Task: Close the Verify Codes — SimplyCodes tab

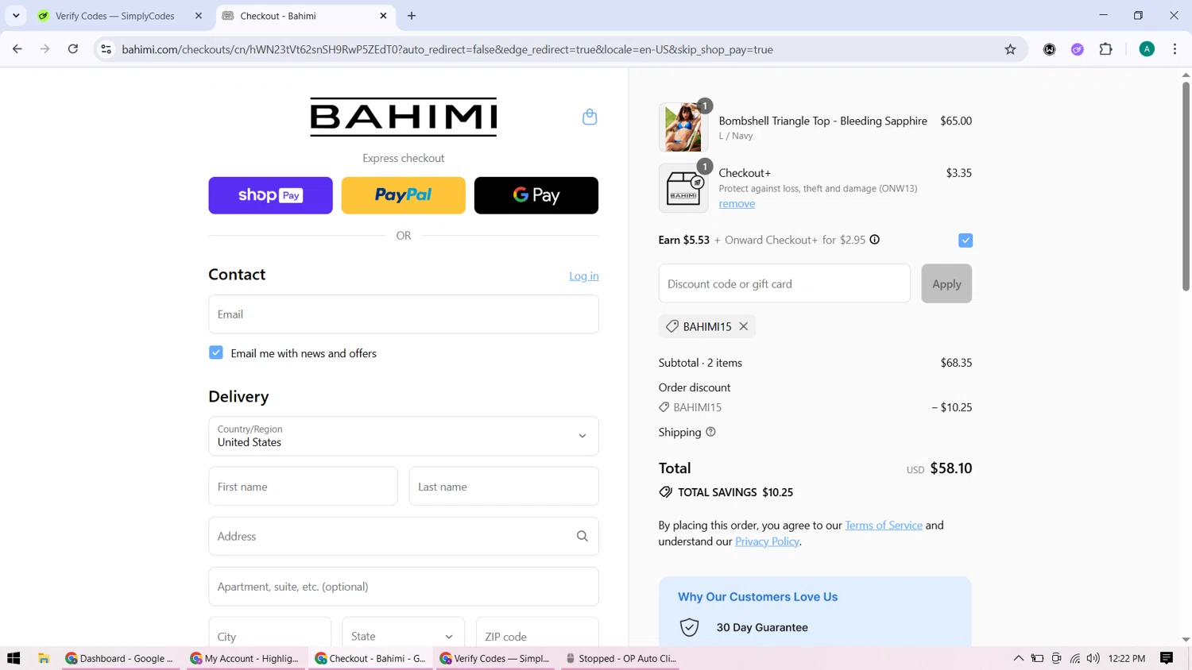Action: tap(199, 16)
